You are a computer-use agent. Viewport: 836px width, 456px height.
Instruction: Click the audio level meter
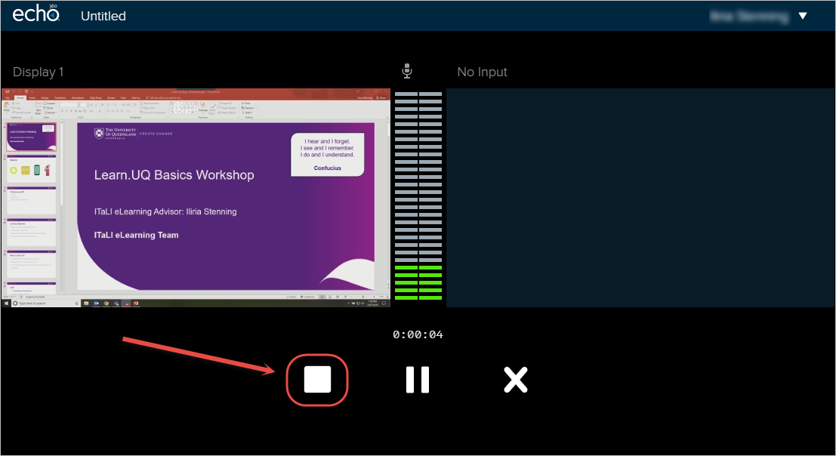click(x=418, y=196)
